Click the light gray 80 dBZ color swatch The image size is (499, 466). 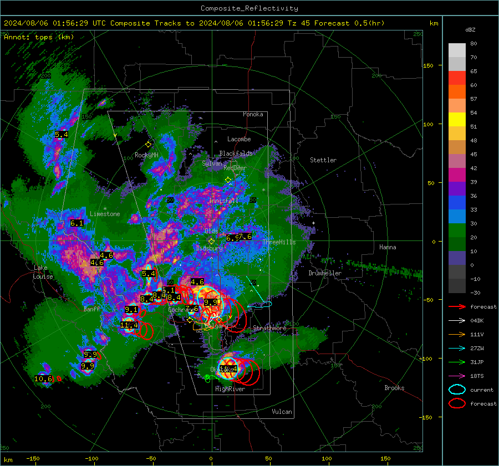(x=457, y=50)
